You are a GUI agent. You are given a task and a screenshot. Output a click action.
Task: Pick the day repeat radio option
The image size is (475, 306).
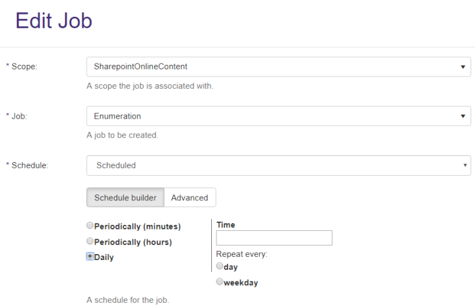click(220, 266)
